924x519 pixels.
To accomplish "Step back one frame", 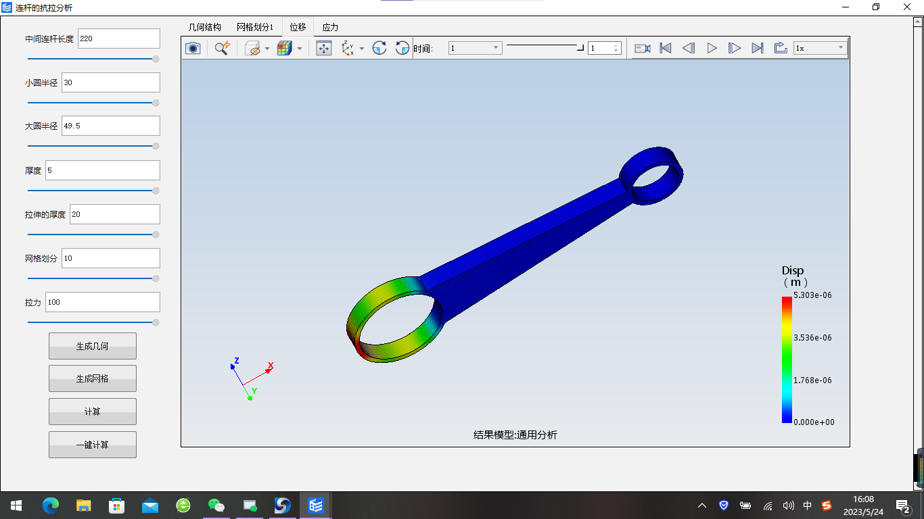I will coord(689,48).
